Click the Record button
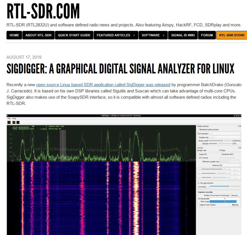This screenshot has width=247, height=235. click(x=235, y=205)
